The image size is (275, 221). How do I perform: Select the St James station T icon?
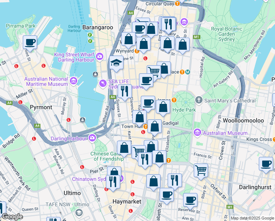pos(174,100)
